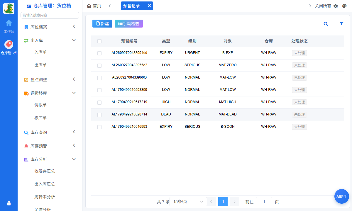
Task: Click 关闭所有 to close all tabs
Action: pos(323,6)
